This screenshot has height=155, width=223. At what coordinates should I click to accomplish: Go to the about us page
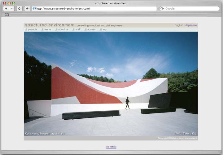(63, 29)
